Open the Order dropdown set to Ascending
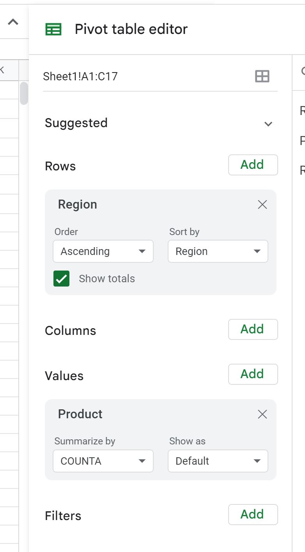This screenshot has height=552, width=305. tap(103, 251)
